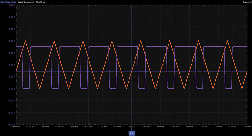Click the blue horizontal position handle

[x=132, y=133]
